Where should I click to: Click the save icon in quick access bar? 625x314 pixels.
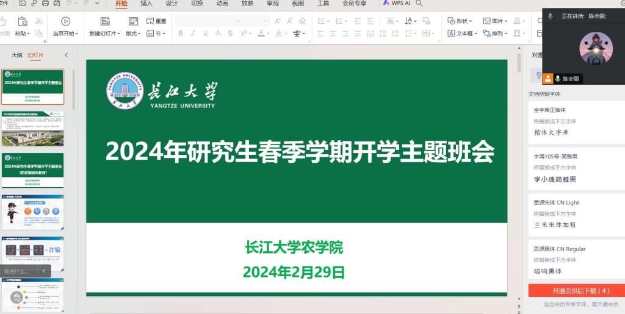23,4
